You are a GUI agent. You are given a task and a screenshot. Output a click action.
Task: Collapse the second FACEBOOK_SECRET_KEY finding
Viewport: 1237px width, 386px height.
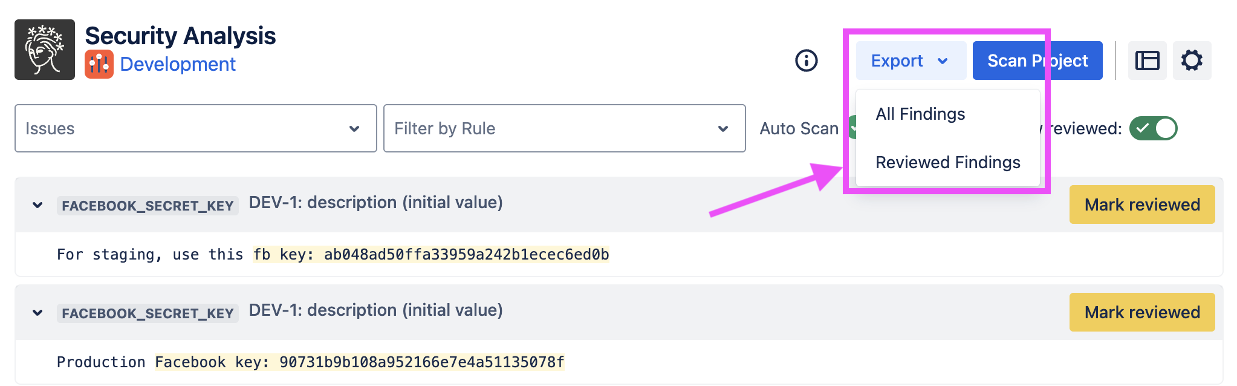[x=37, y=313]
